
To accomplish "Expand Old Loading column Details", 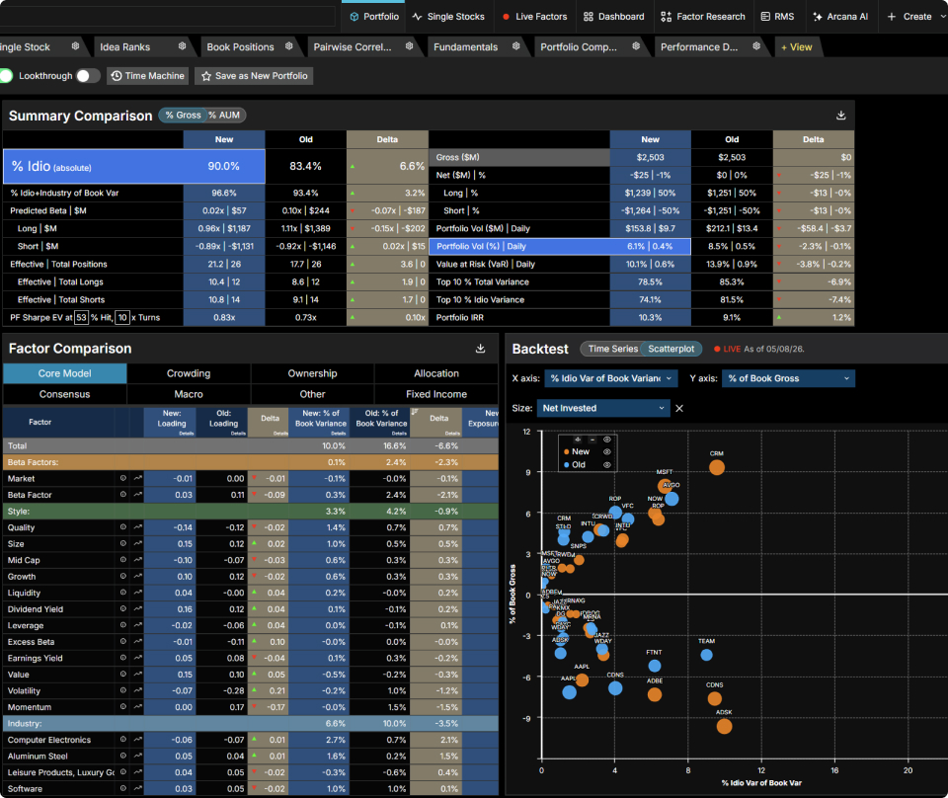I will [238, 434].
